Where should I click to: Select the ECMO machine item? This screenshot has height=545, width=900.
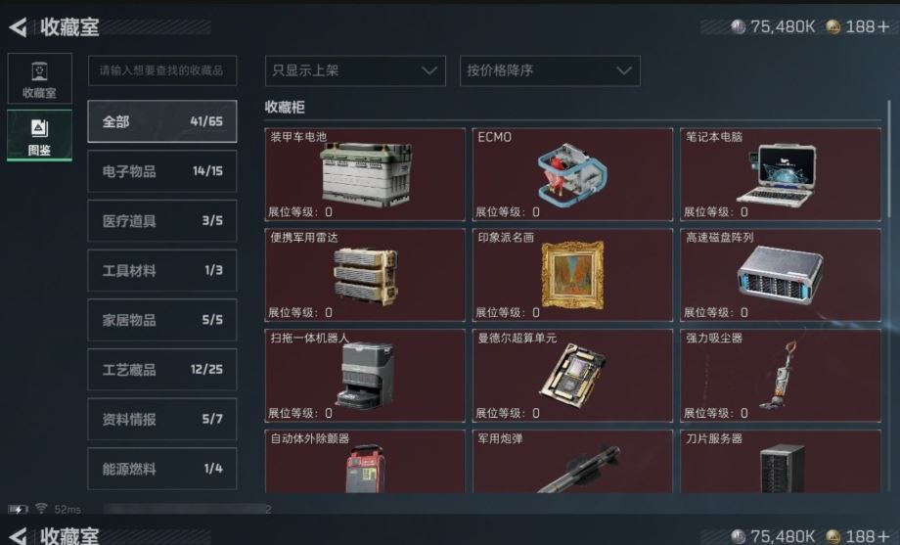coord(572,174)
